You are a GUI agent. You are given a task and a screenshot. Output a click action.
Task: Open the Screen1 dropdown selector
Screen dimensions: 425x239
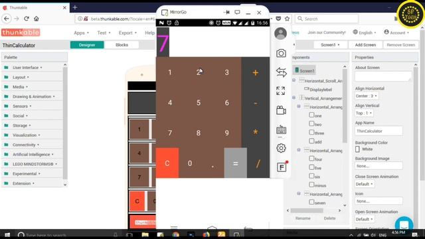pos(330,45)
